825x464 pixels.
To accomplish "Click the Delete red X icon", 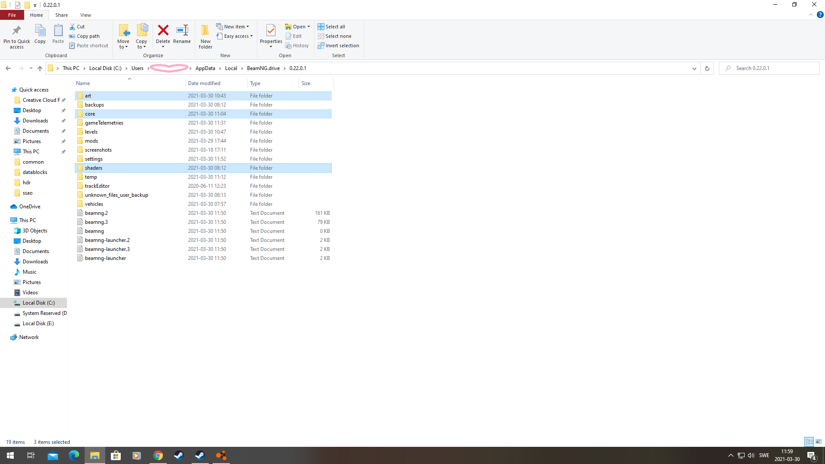I will pos(163,31).
